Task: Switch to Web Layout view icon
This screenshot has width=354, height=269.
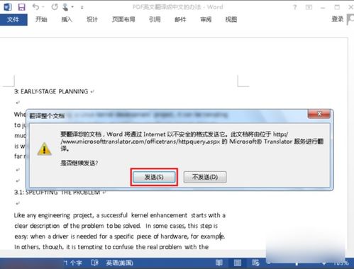Action: click(x=255, y=263)
